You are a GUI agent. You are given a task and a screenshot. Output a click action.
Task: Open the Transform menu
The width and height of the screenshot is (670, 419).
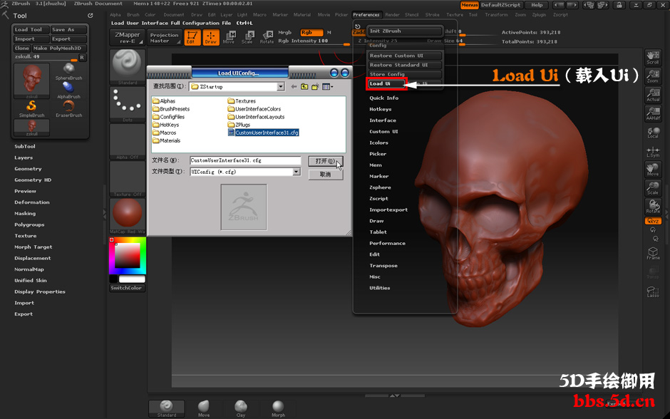pos(496,14)
